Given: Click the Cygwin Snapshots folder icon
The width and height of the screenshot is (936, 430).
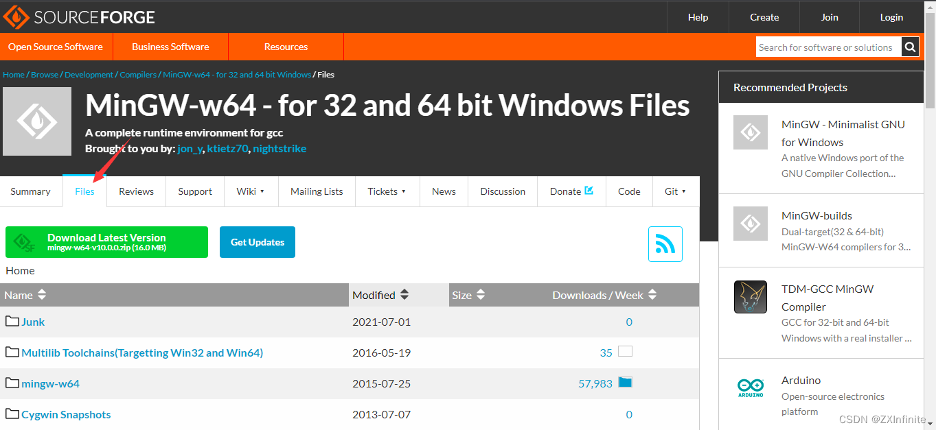Looking at the screenshot, I should pyautogui.click(x=12, y=414).
